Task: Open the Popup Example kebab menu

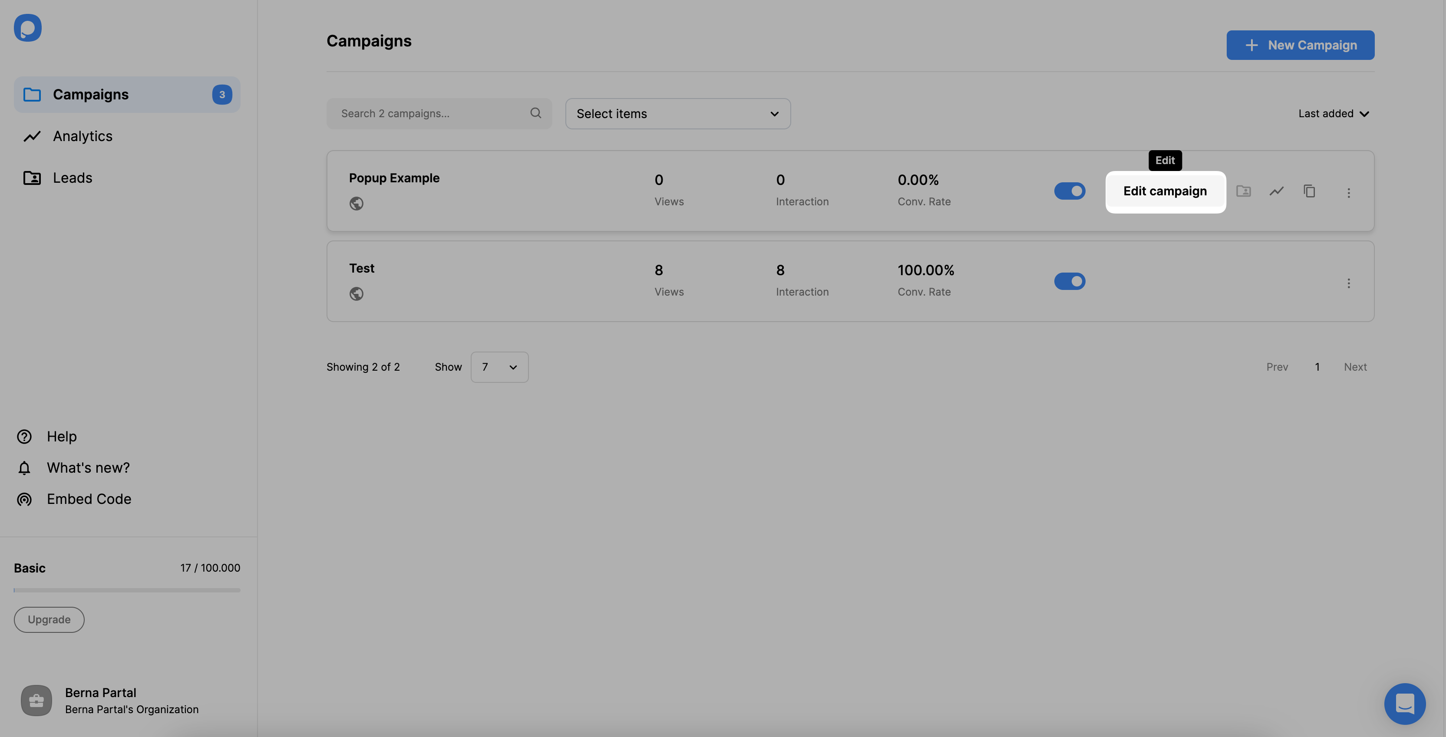Action: click(x=1349, y=192)
